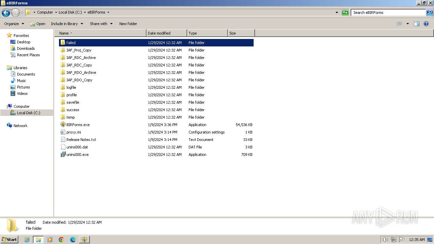
Task: Select the proxy.ini settings file icon
Action: 63,132
